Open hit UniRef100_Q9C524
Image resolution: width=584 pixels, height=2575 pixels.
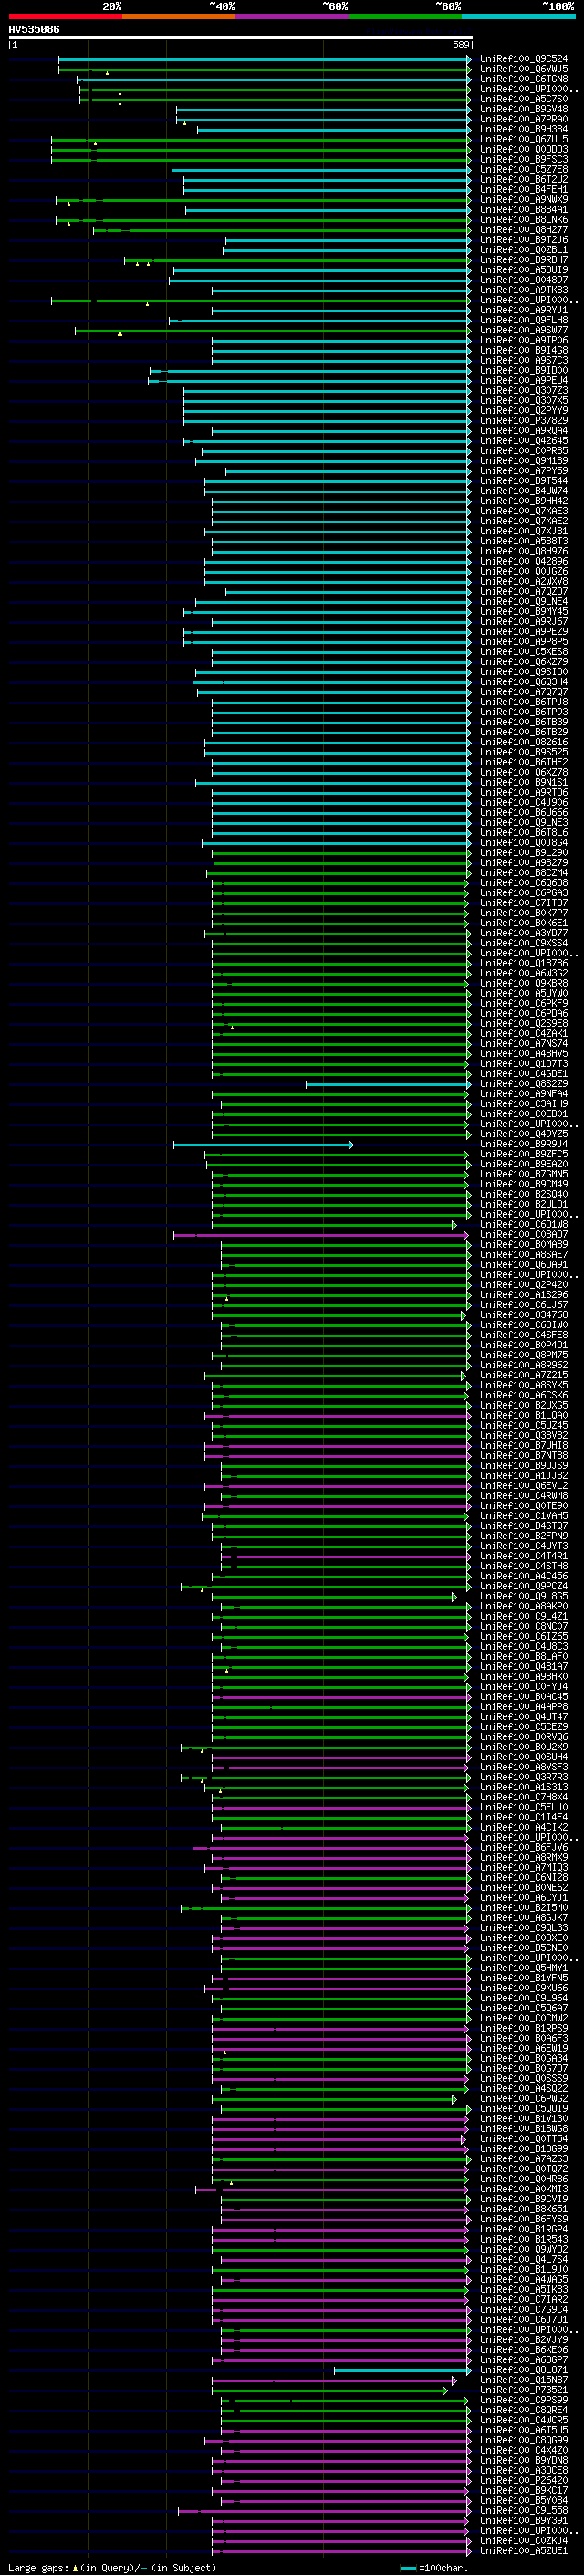pos(524,60)
